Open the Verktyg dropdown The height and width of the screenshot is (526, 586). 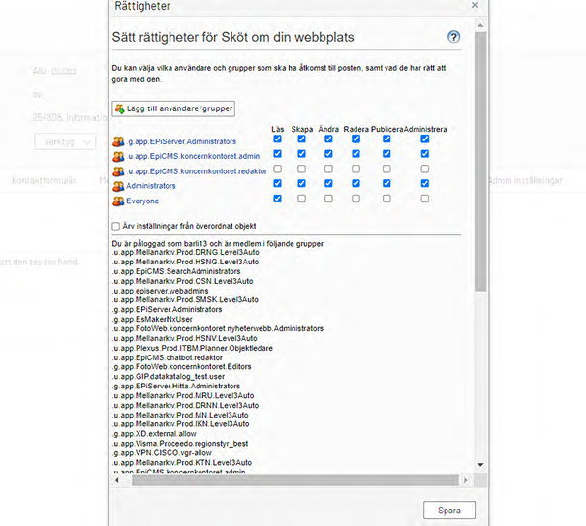(x=64, y=140)
